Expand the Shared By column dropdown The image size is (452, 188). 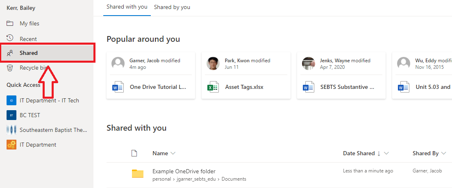coord(443,153)
